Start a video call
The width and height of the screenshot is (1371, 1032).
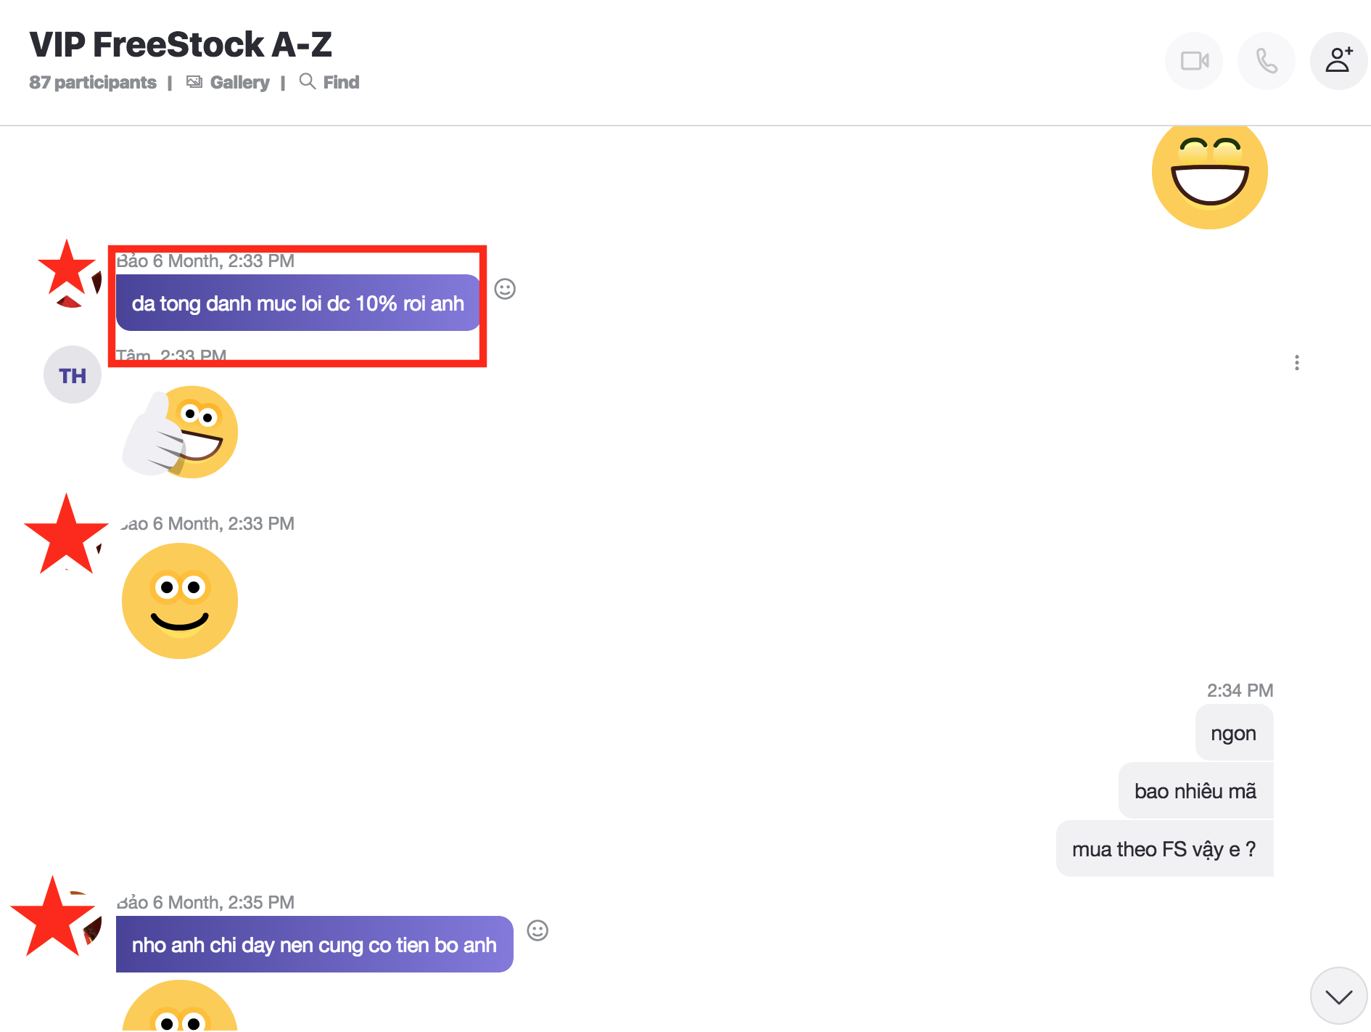tap(1194, 61)
